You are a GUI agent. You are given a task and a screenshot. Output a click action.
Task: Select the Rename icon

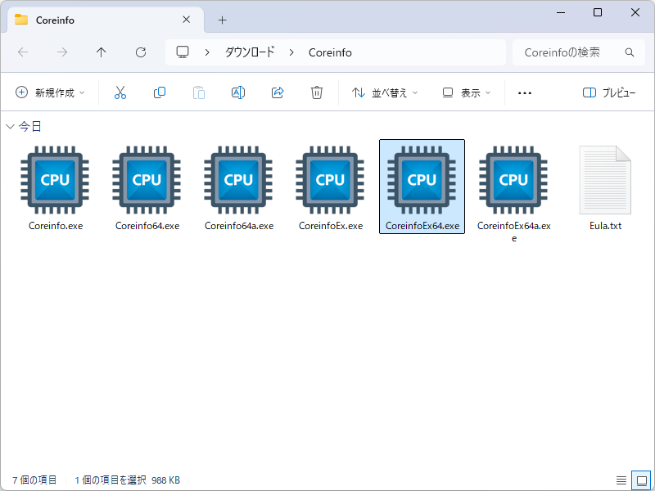238,92
